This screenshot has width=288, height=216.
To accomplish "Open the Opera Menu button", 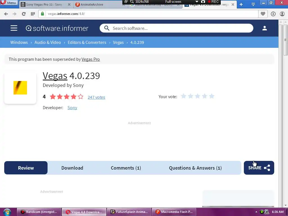I will 9,3.
